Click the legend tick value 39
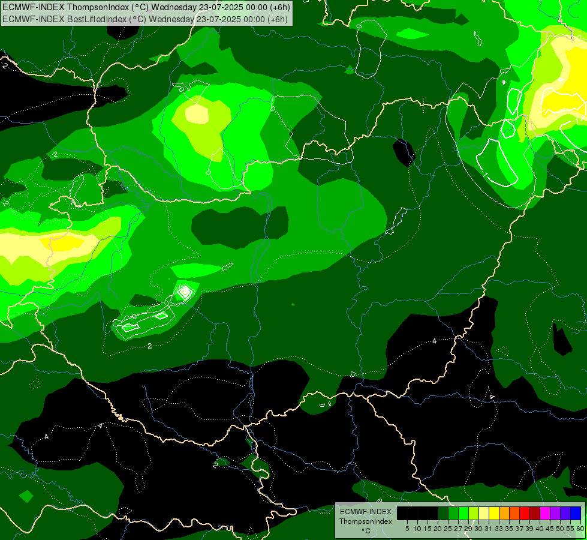587x540 pixels. pyautogui.click(x=529, y=529)
